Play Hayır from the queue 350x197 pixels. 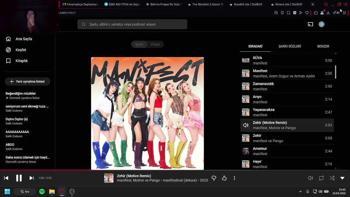pos(287,164)
